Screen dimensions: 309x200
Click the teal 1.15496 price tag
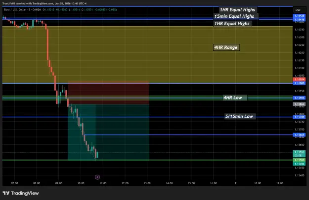point(299,164)
